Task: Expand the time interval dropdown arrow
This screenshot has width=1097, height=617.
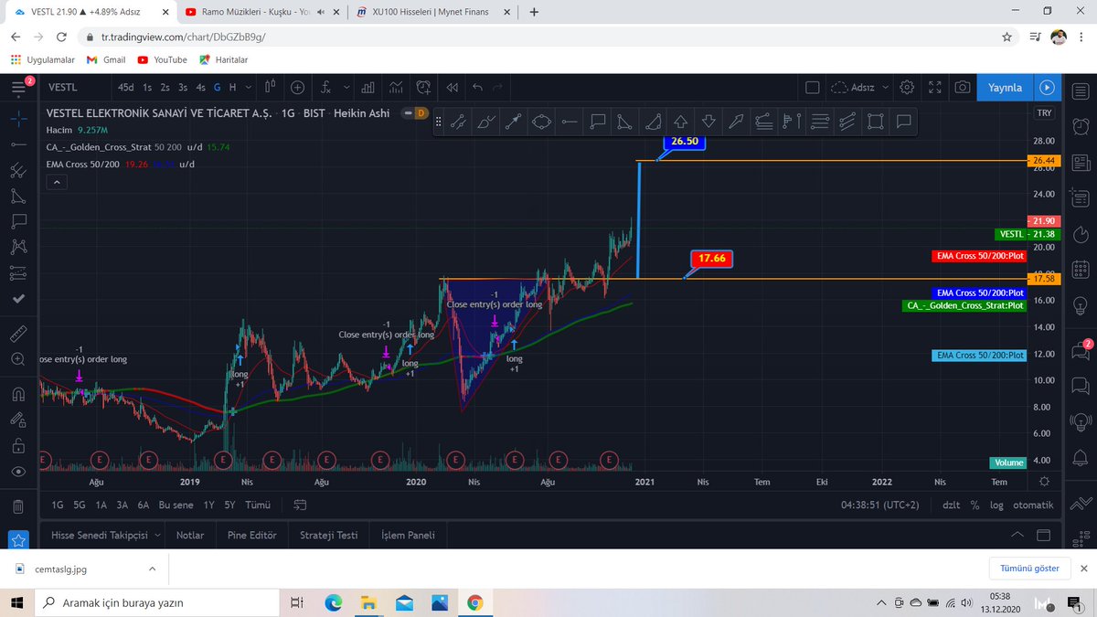Action: coord(248,88)
